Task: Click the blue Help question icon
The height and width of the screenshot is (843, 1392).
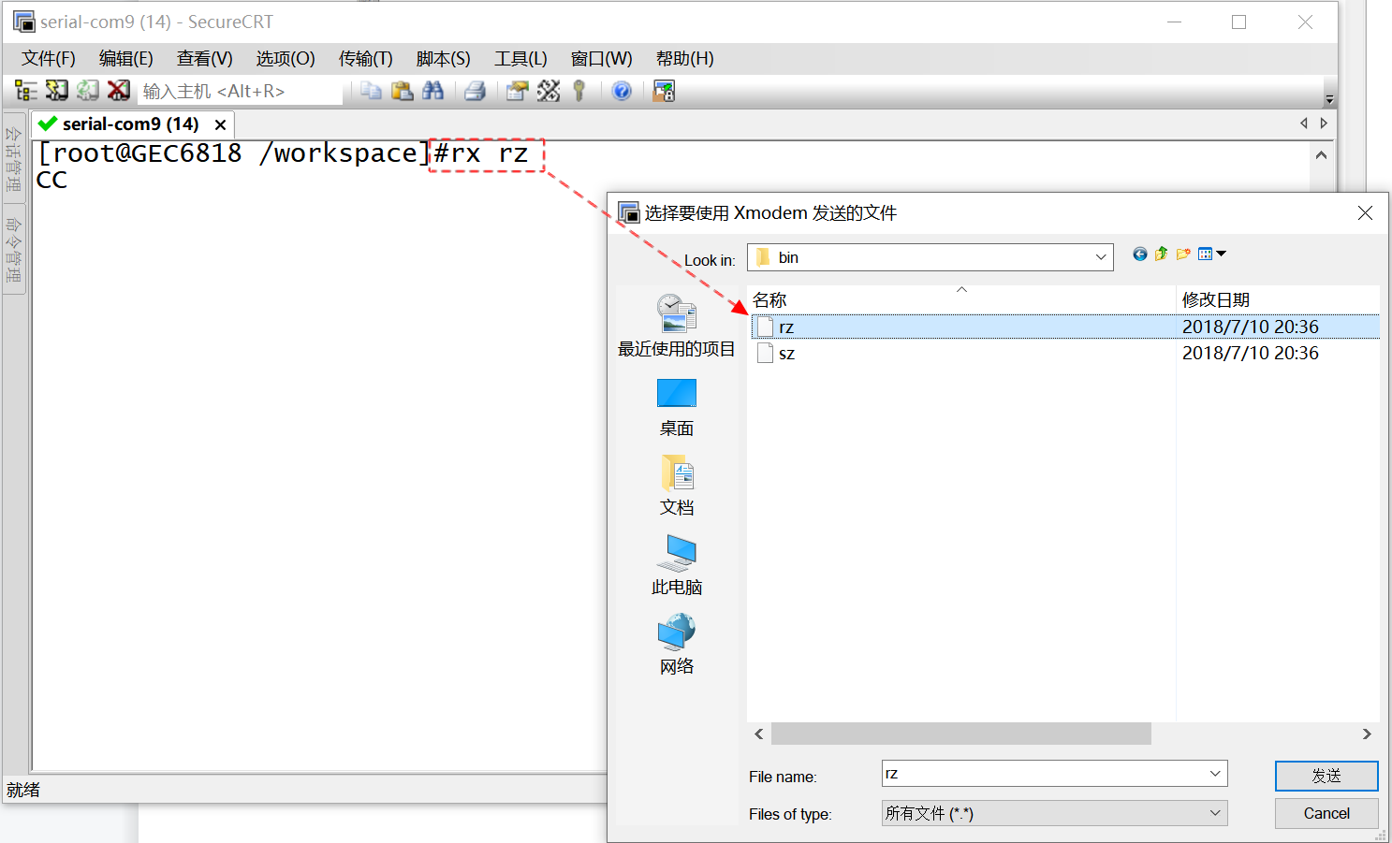Action: pos(622,91)
